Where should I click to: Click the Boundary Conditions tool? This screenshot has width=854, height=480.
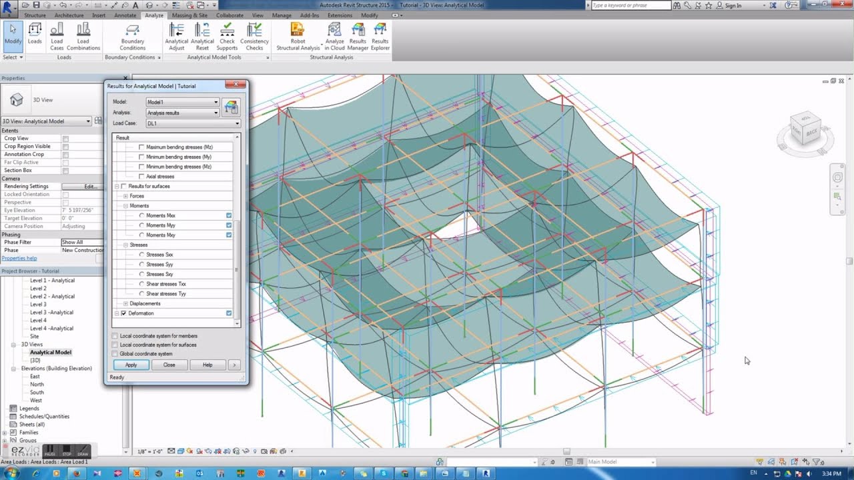point(132,33)
